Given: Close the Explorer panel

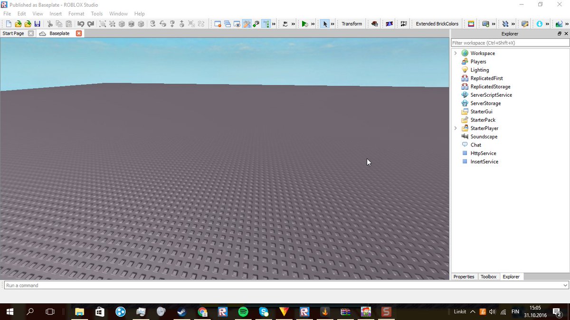Looking at the screenshot, I should click(x=566, y=34).
